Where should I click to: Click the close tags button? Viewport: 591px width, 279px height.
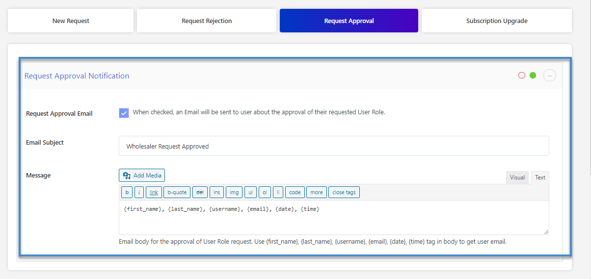344,192
